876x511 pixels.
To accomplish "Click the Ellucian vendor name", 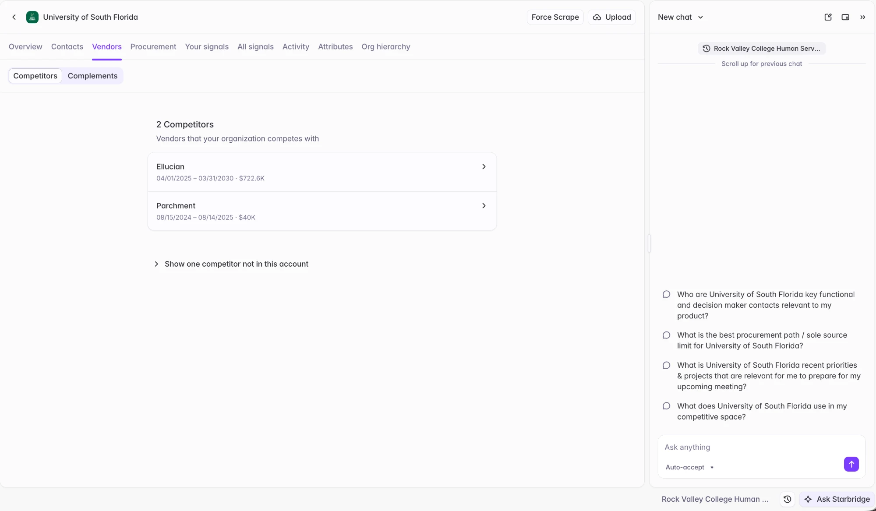I will tap(170, 166).
